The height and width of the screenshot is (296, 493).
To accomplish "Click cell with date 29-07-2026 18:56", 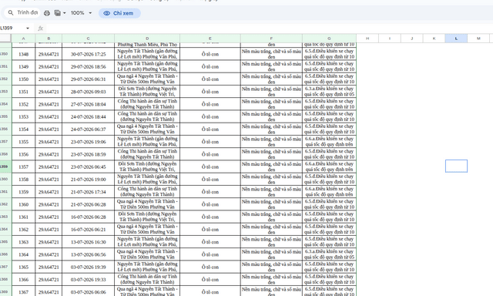I will tap(89, 67).
